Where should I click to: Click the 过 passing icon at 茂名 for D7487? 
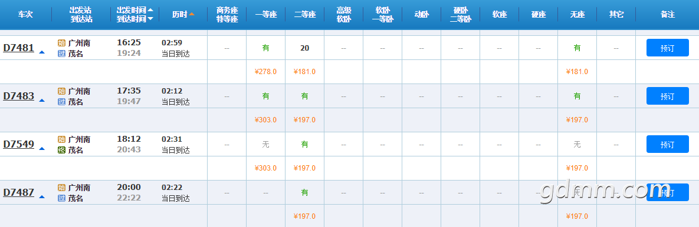(x=61, y=198)
